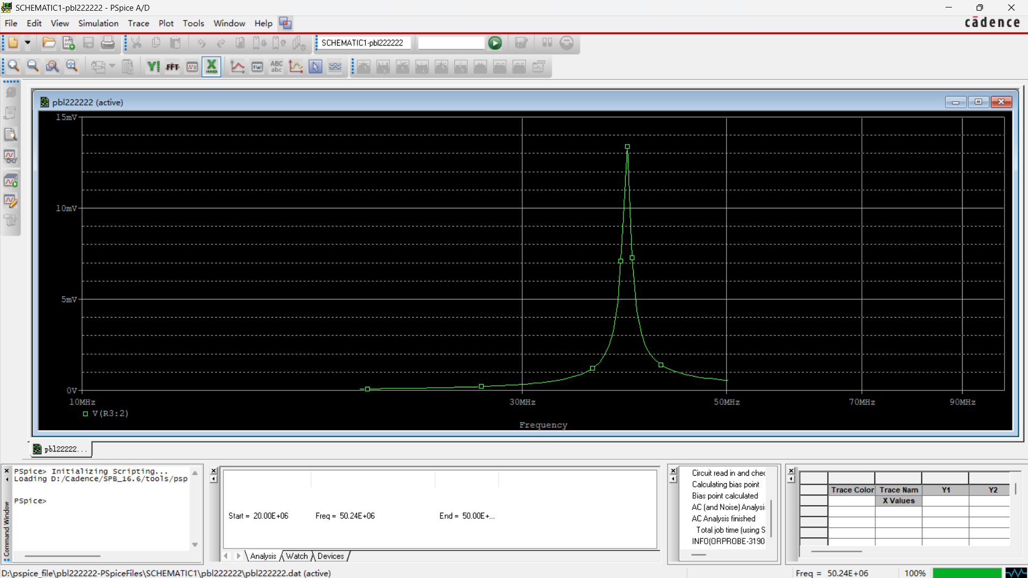This screenshot has width=1028, height=578.
Task: Click the SCHEMATIC1-pbl222222 profile field
Action: [365, 43]
